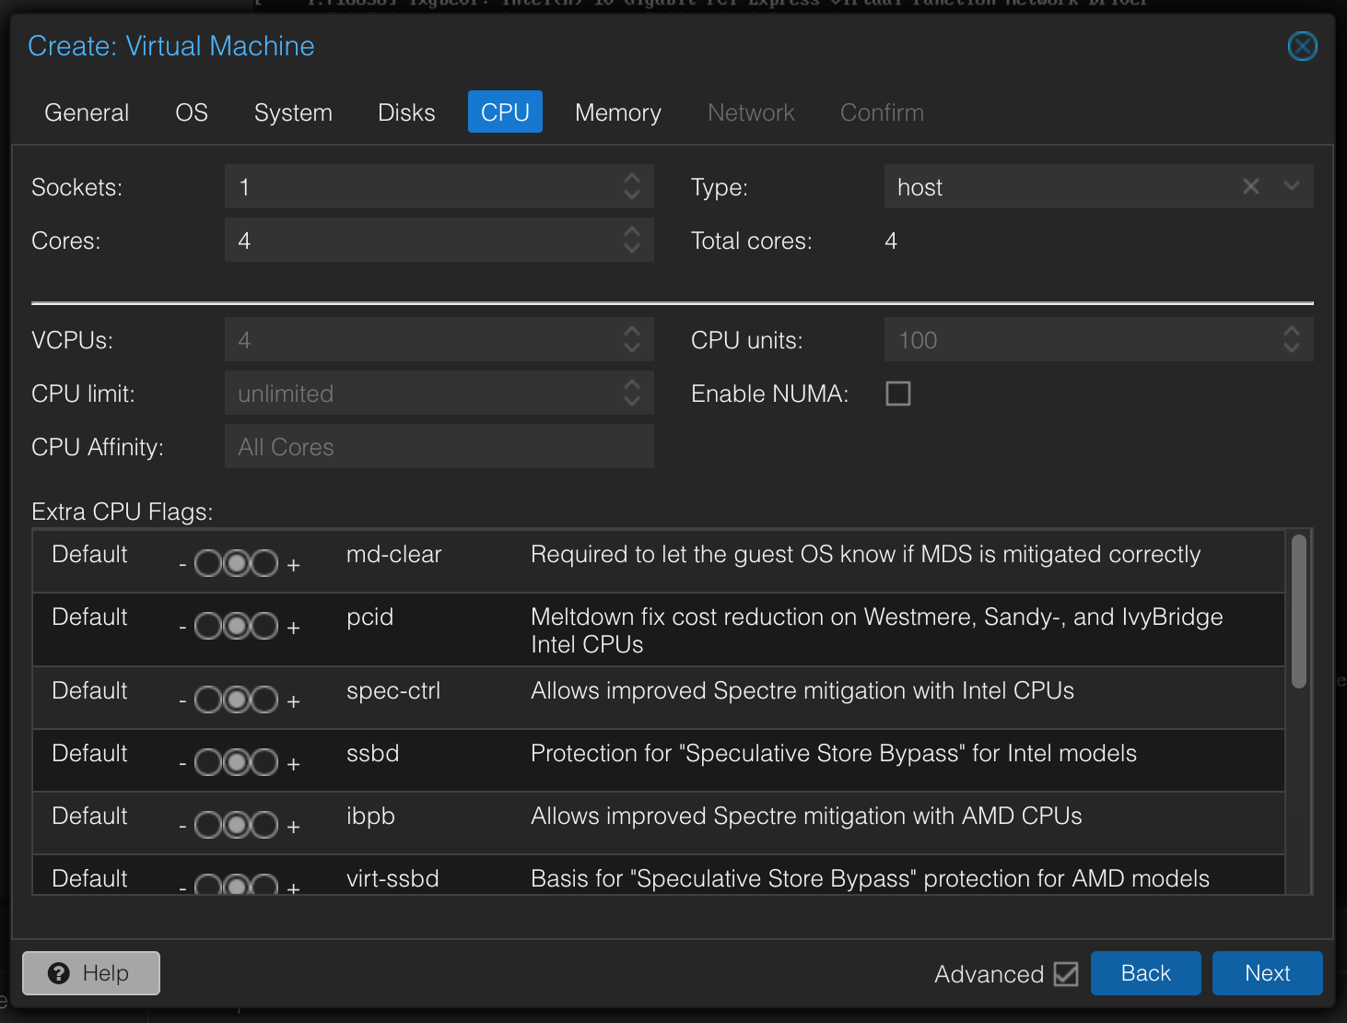Turn spec-ctrl flag off (left radio)
Image resolution: width=1347 pixels, height=1023 pixels.
pos(208,700)
